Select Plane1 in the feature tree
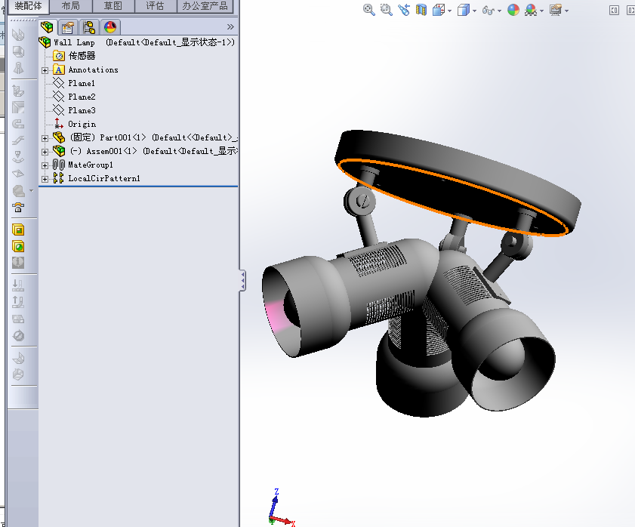The image size is (635, 527). coord(82,83)
